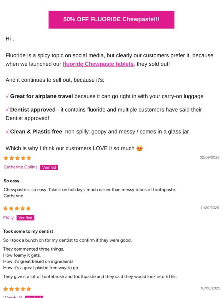This screenshot has height=298, width=223.
Task: Click Molly's five-star rating
Action: pos(17,208)
